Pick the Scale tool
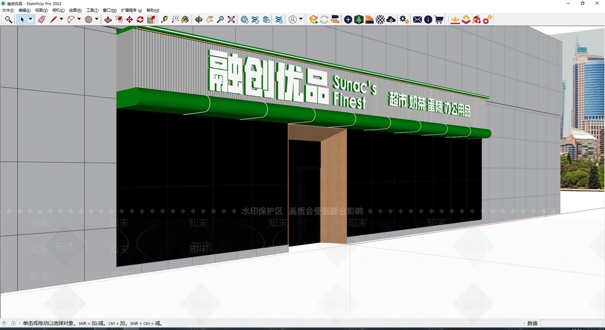 tap(151, 20)
